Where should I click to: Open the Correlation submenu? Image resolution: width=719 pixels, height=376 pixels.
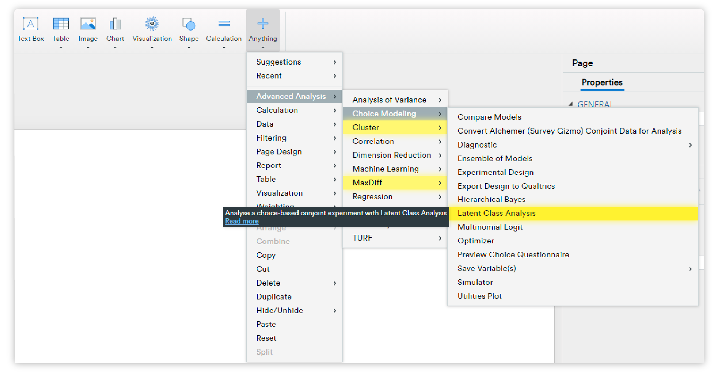click(395, 141)
